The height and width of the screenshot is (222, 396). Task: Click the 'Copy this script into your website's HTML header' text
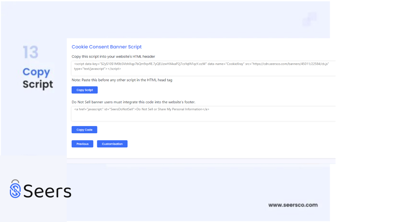(113, 56)
